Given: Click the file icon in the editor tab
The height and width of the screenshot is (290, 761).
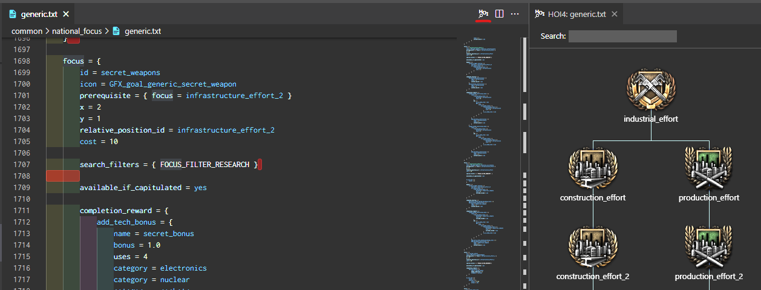Looking at the screenshot, I should (x=13, y=14).
